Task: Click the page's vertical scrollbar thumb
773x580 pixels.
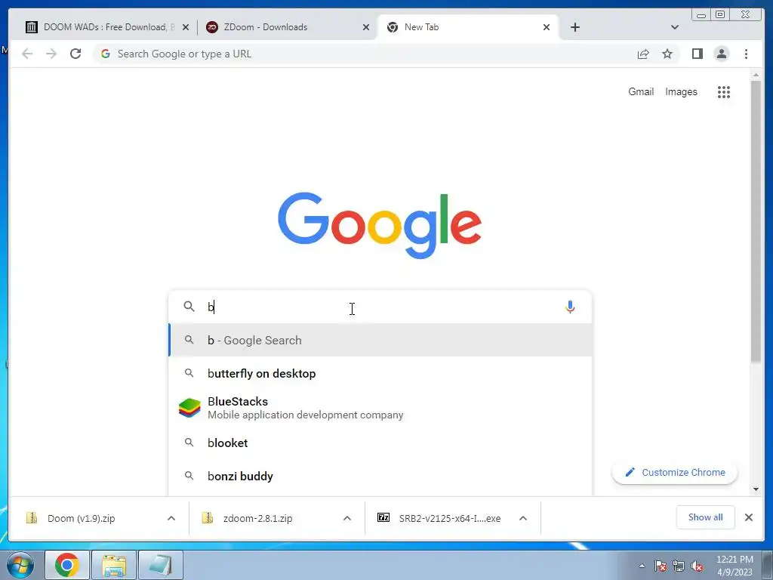Action: click(756, 222)
